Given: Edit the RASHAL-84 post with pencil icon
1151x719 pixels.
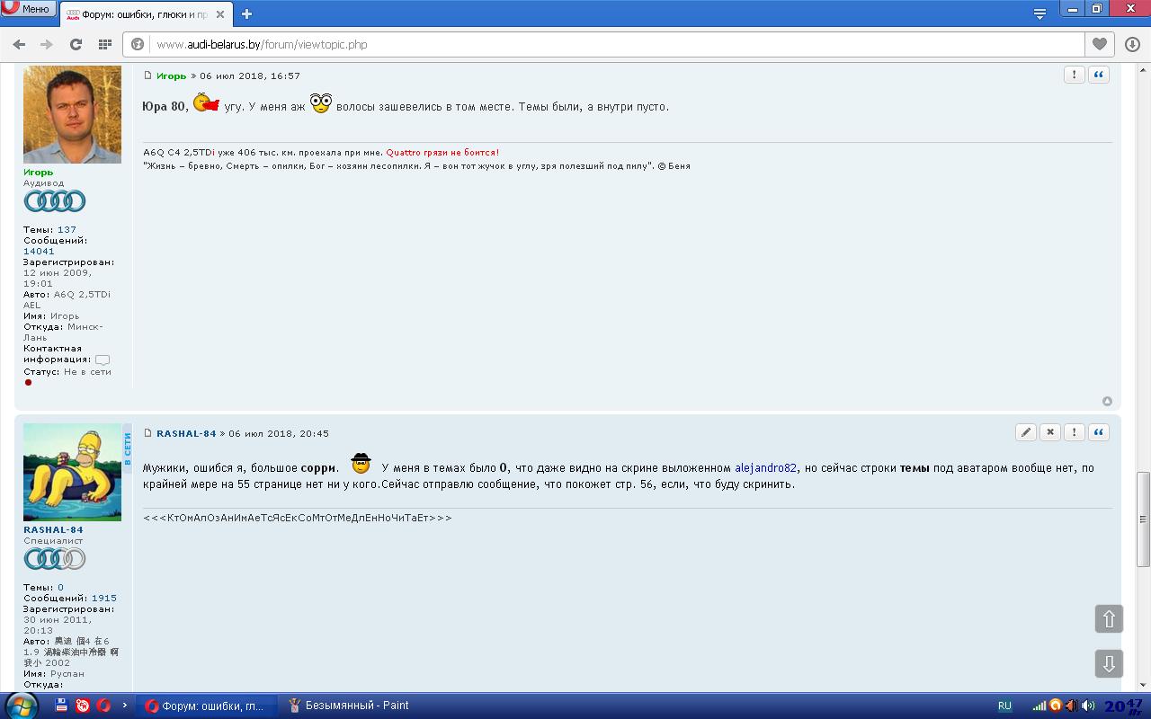Looking at the screenshot, I should pos(1026,432).
